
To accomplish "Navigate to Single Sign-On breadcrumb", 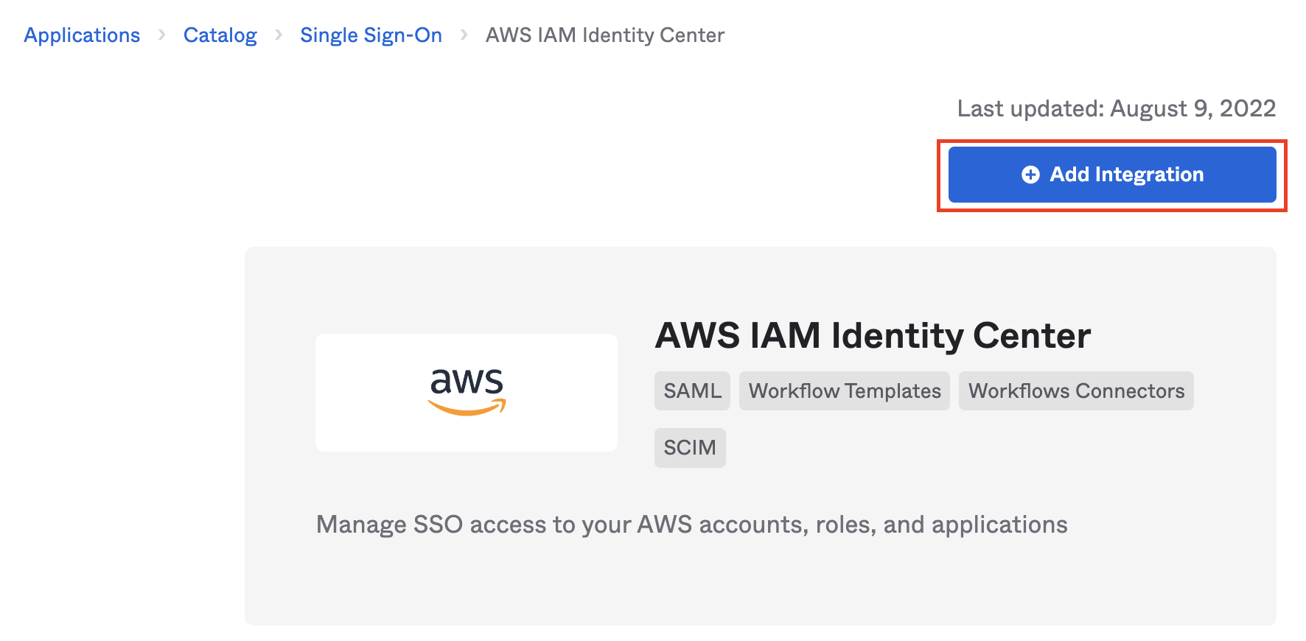I will (371, 35).
